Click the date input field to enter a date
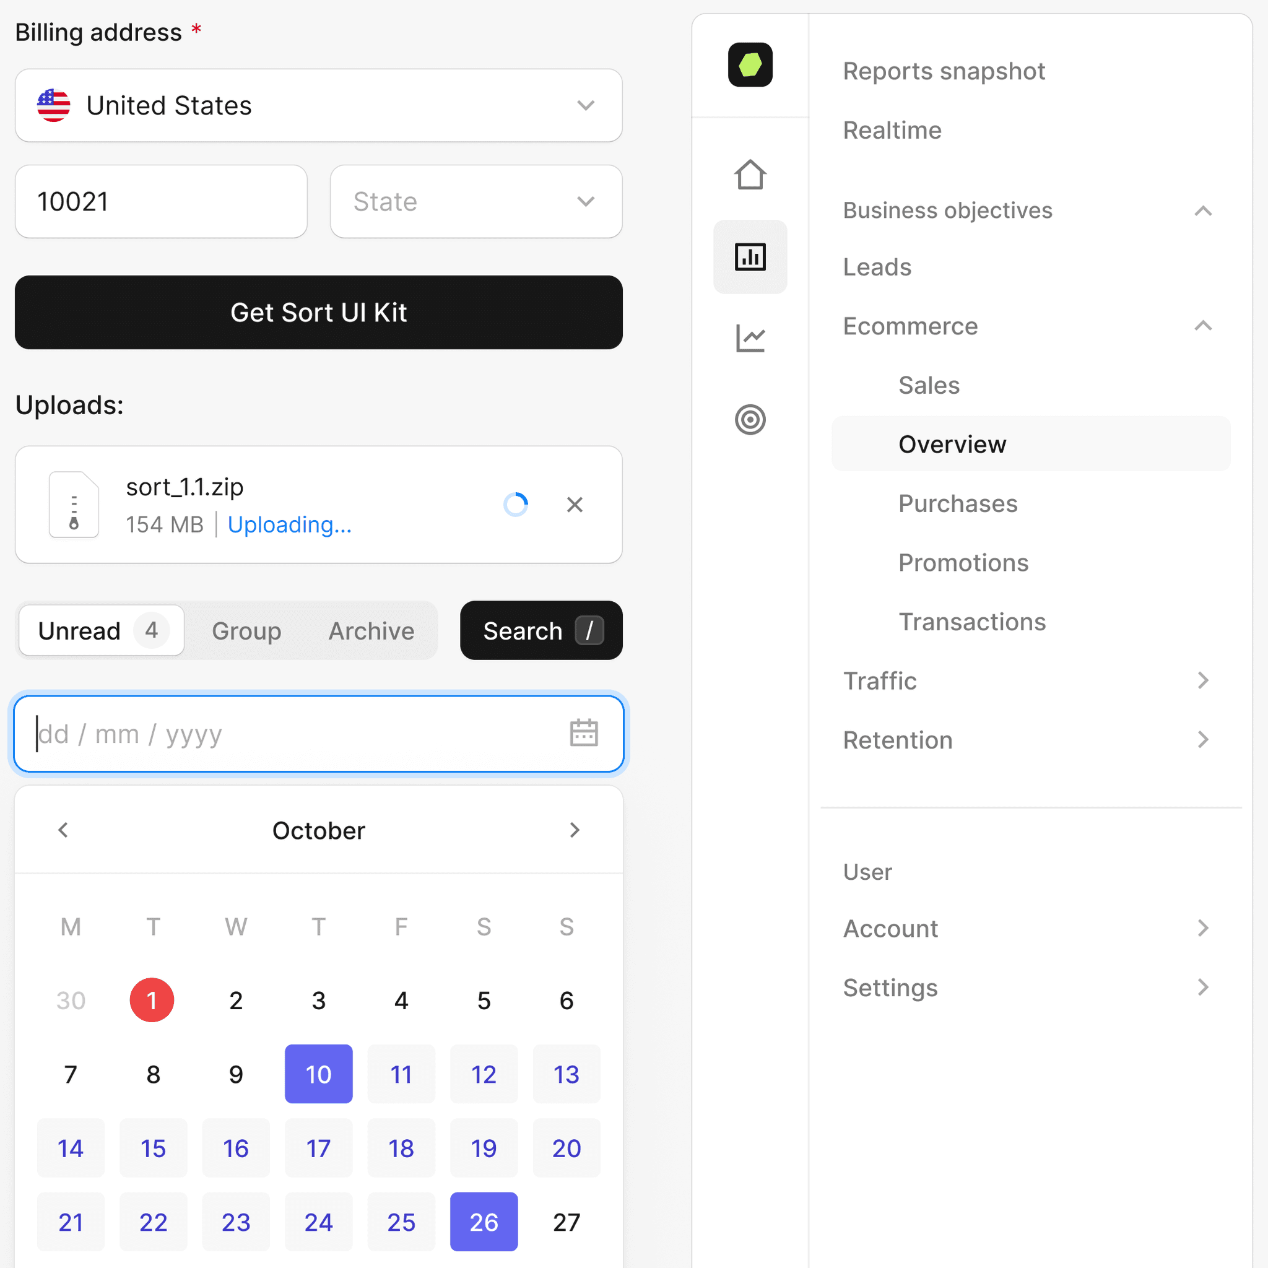The width and height of the screenshot is (1268, 1268). tap(319, 732)
